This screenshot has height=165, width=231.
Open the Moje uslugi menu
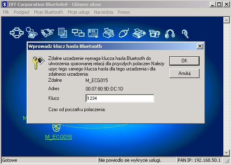pyautogui.click(x=79, y=12)
